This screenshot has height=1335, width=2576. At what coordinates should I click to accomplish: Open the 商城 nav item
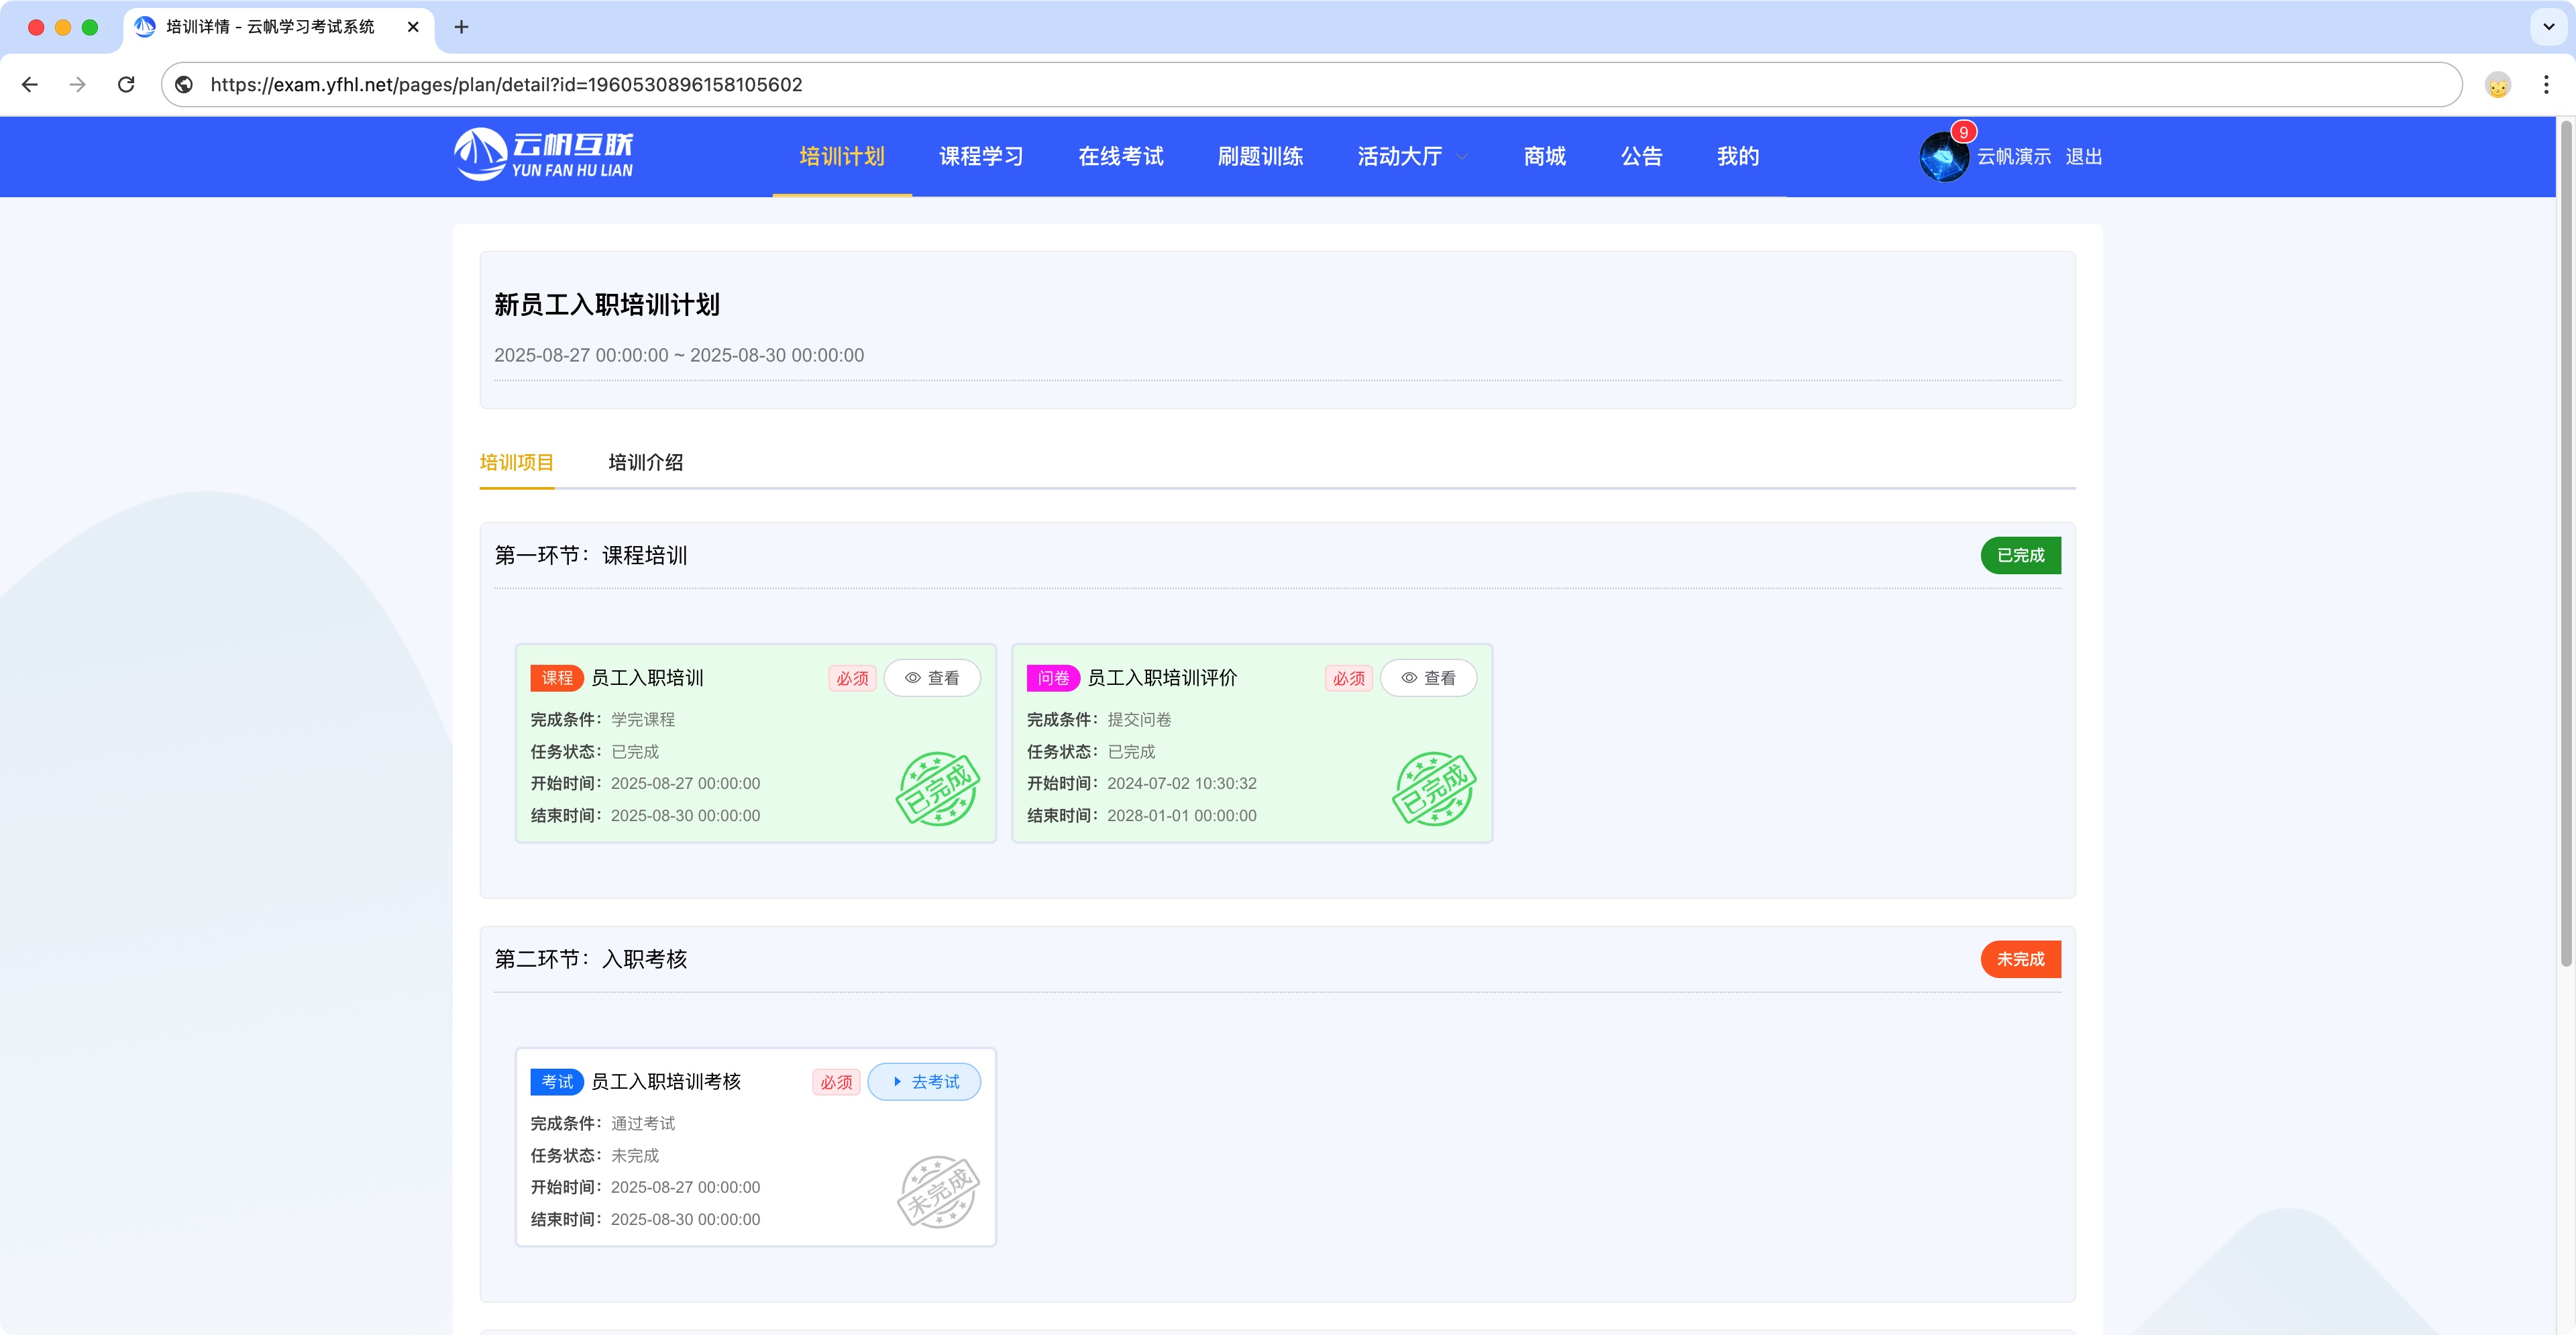pyautogui.click(x=1545, y=157)
